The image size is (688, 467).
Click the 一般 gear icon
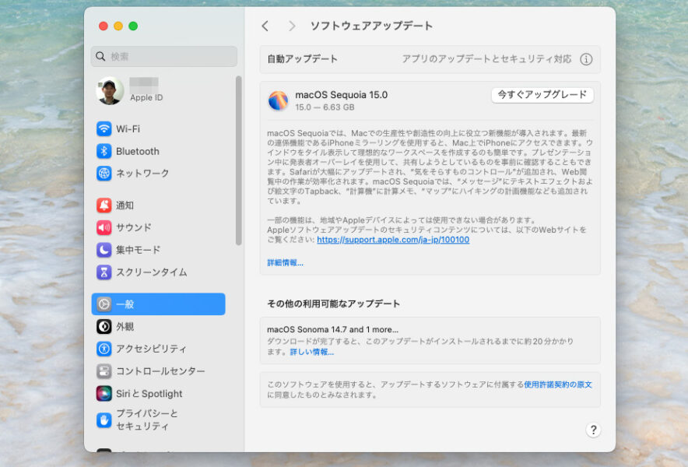click(104, 304)
